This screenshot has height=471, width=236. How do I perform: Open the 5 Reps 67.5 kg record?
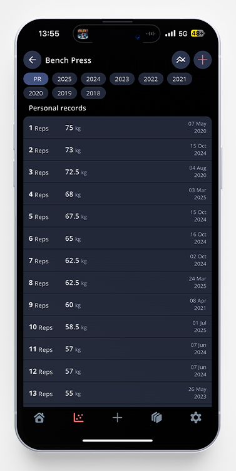tap(118, 216)
